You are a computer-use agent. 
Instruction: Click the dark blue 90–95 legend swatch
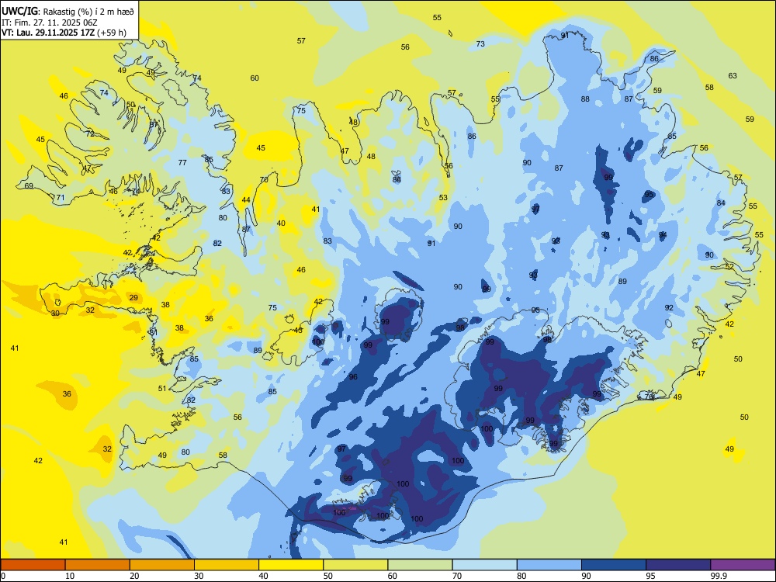point(614,565)
